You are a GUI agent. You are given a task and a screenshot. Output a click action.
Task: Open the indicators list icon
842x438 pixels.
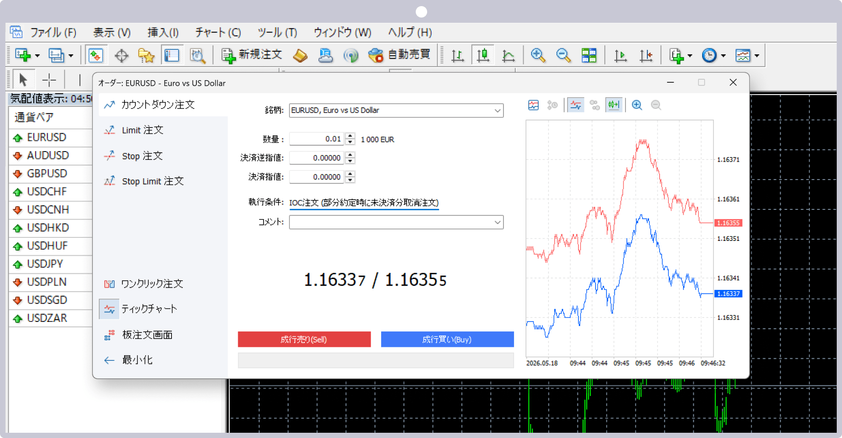tap(677, 56)
